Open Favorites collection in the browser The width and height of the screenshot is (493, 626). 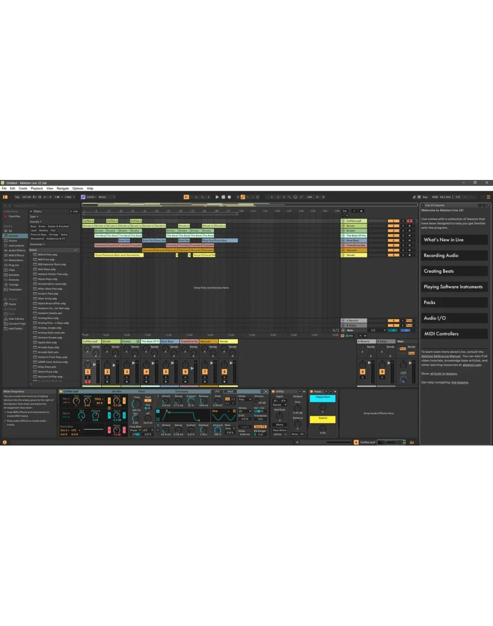coord(14,216)
